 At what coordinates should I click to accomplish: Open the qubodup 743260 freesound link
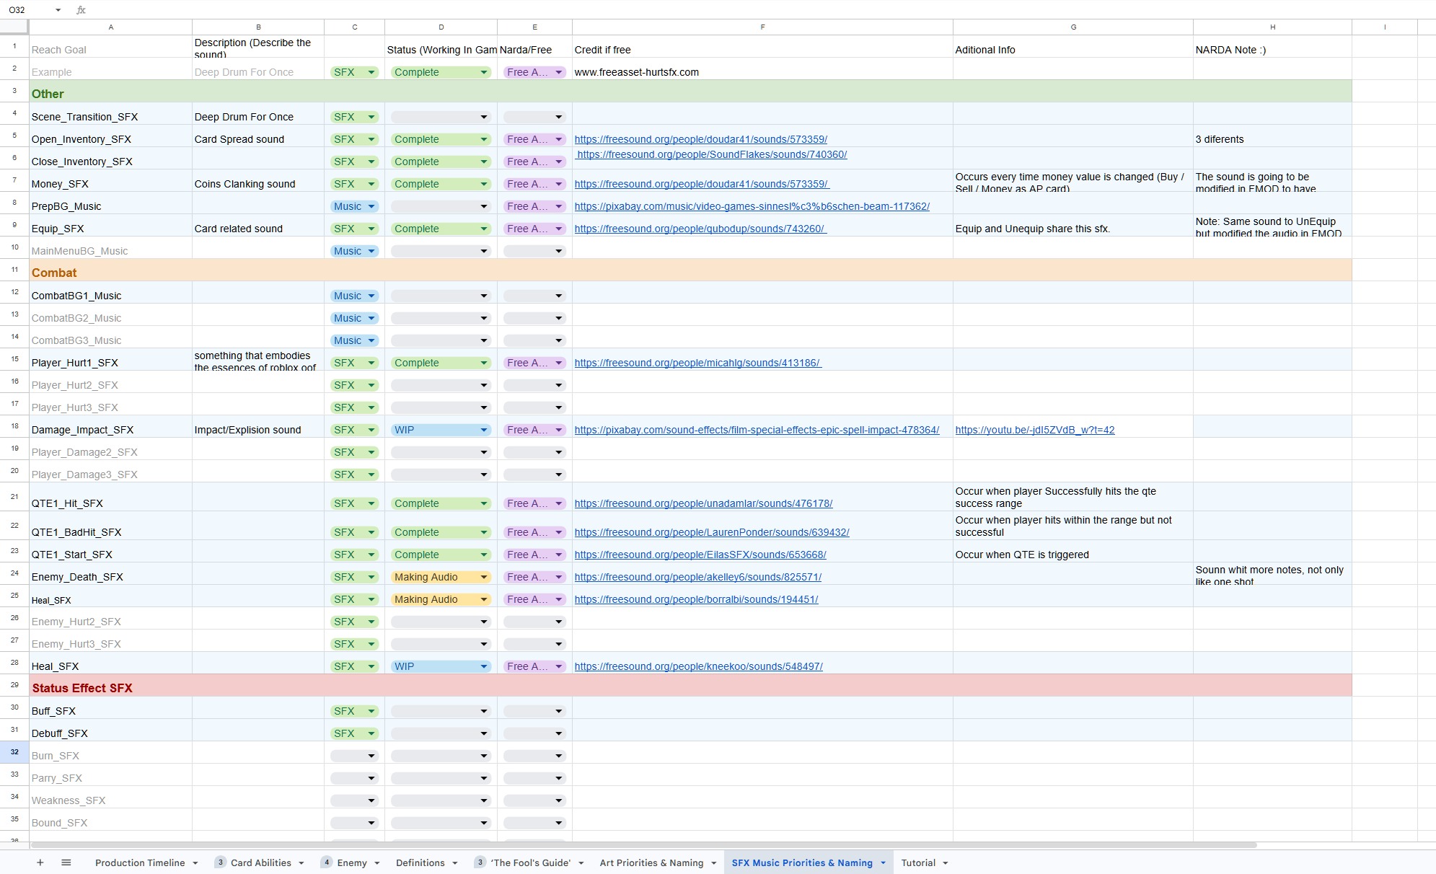[x=700, y=229]
